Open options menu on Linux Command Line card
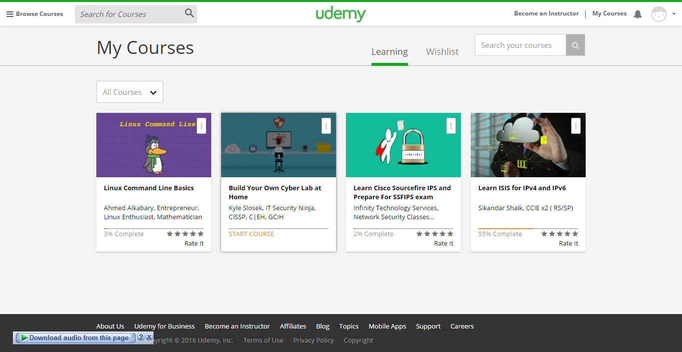Screen dimensions: 682x352 pyautogui.click(x=201, y=126)
